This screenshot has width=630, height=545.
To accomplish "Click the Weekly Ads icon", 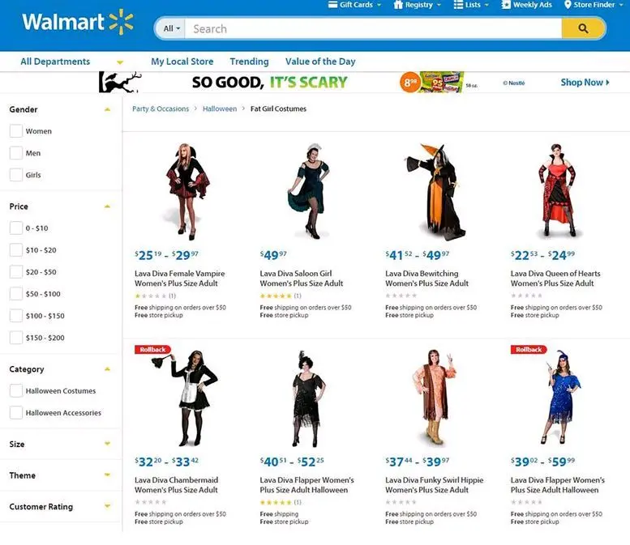I will [x=506, y=5].
